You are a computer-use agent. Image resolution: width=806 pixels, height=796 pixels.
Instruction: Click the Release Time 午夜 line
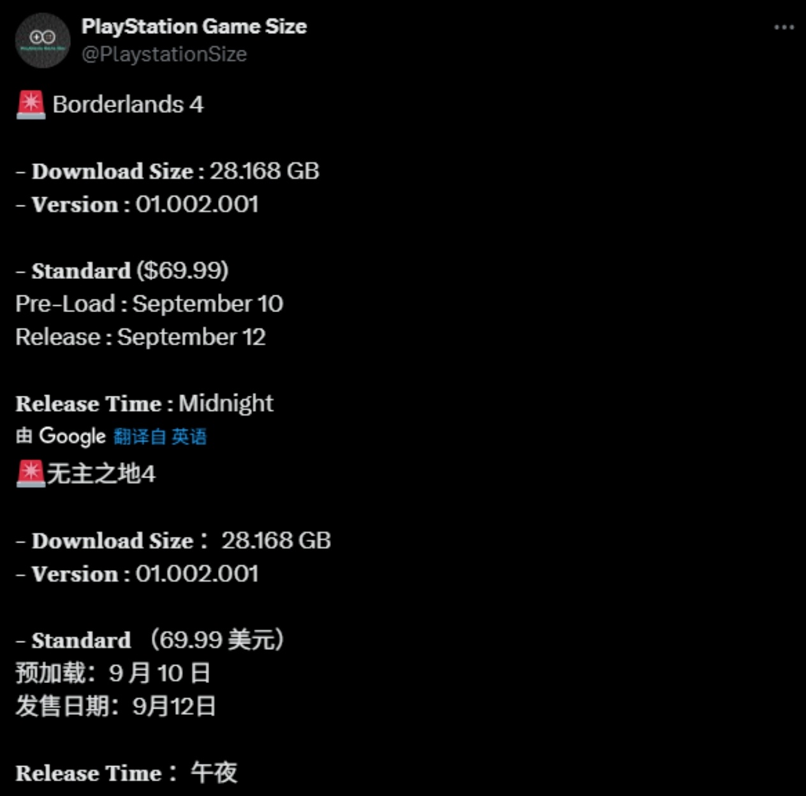(x=126, y=773)
